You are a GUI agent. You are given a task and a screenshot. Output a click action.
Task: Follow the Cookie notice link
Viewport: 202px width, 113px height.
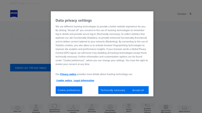64,81
